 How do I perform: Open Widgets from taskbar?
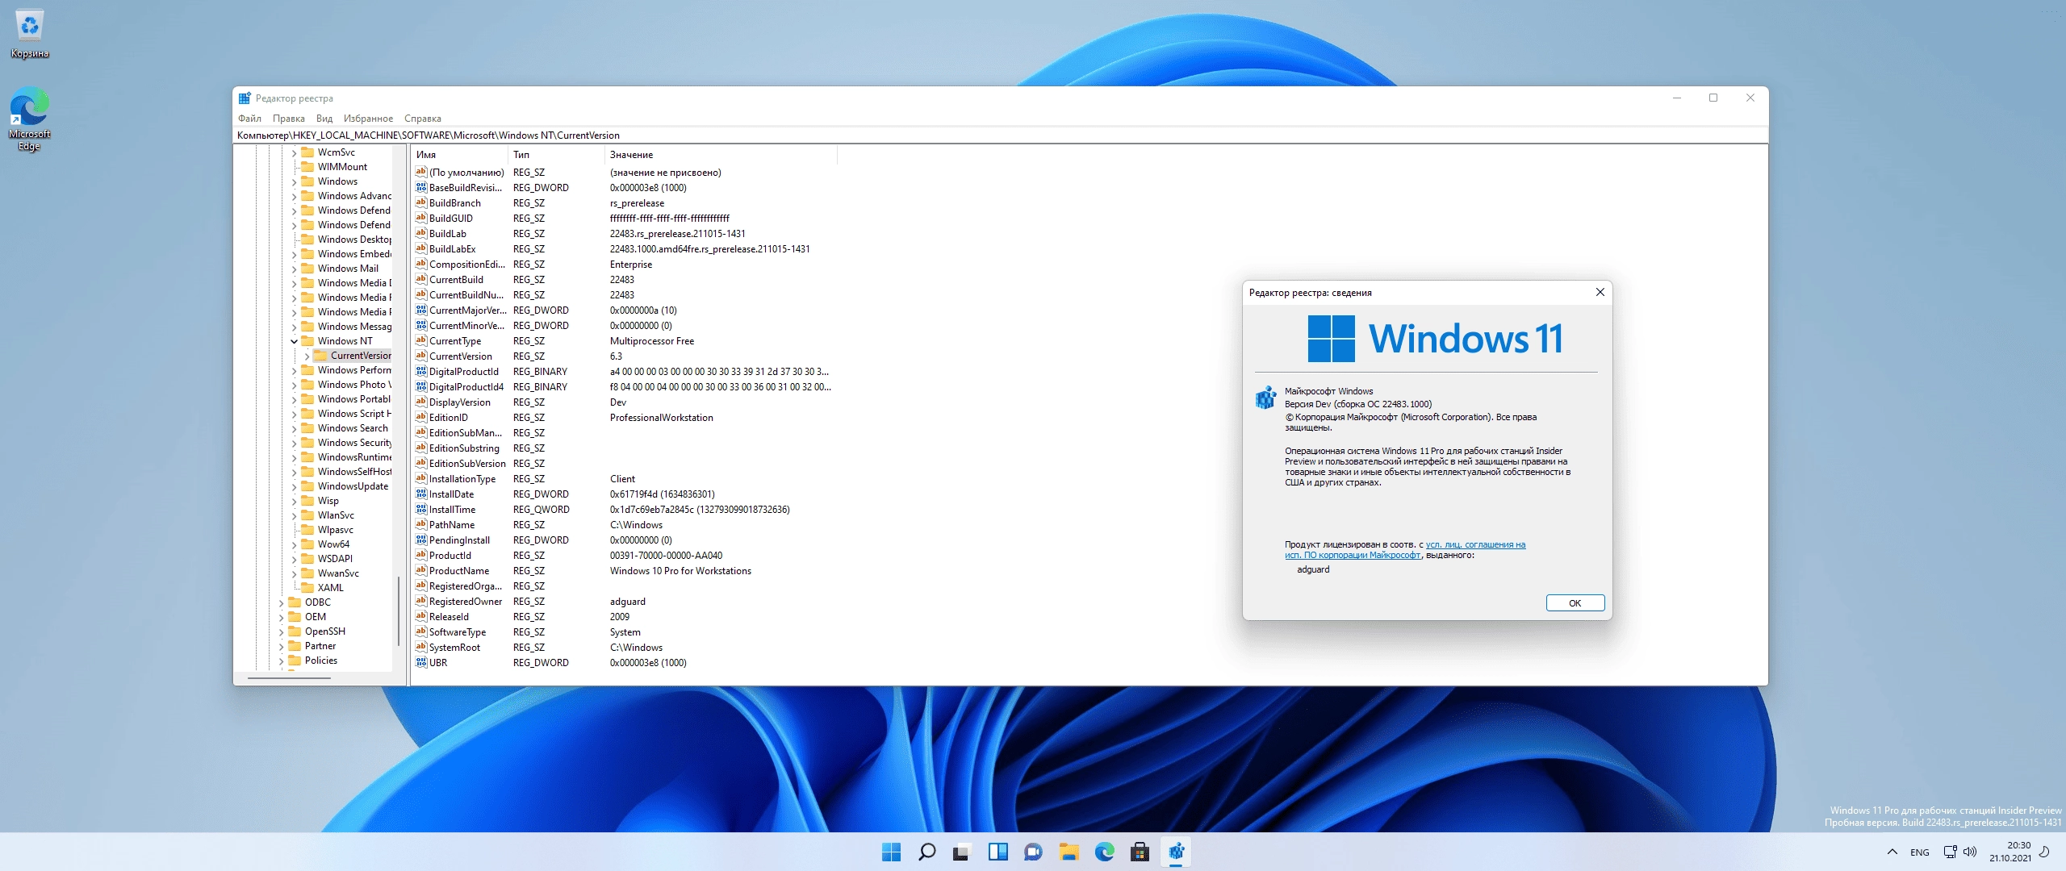click(x=997, y=852)
